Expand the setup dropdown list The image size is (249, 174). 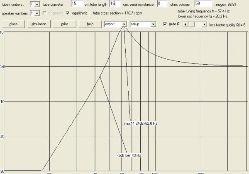pyautogui.click(x=153, y=24)
